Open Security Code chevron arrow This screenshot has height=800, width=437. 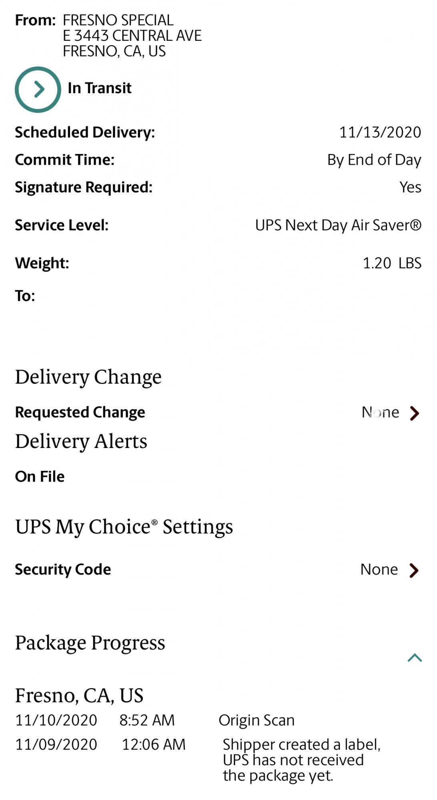414,570
